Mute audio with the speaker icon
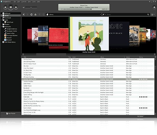157x135 pixels. [x=24, y=8]
